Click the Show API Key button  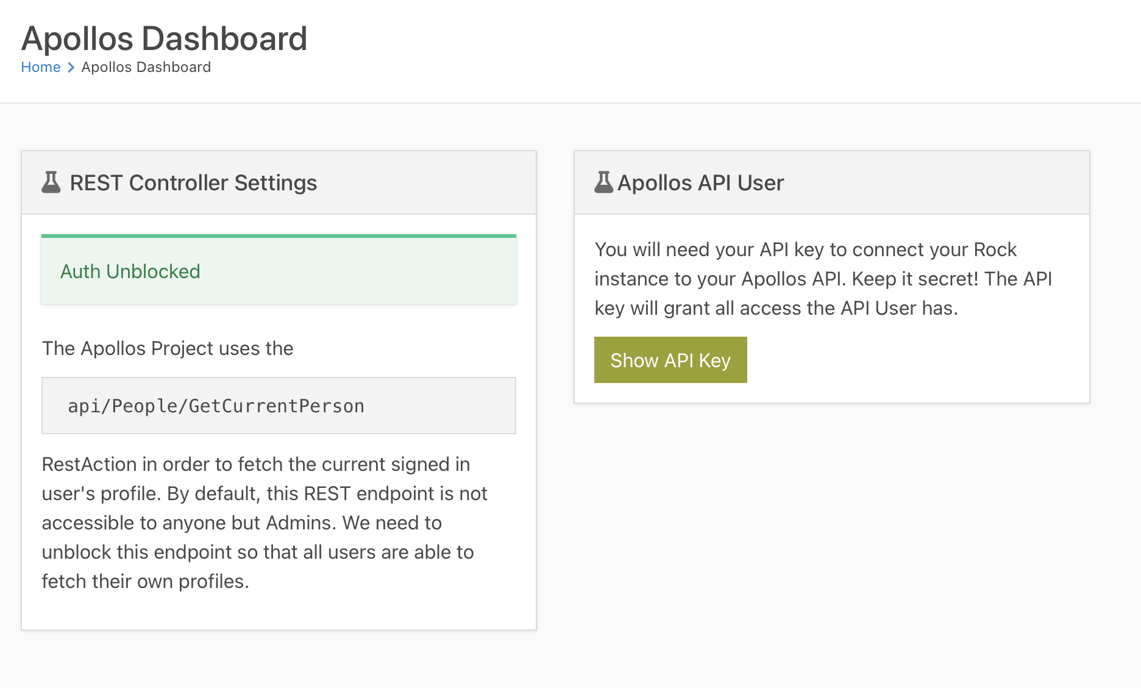(x=670, y=360)
